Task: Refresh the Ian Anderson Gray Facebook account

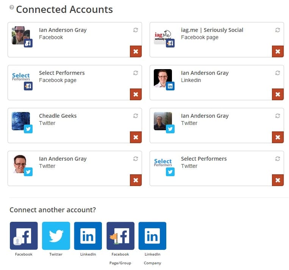Action: click(x=136, y=30)
